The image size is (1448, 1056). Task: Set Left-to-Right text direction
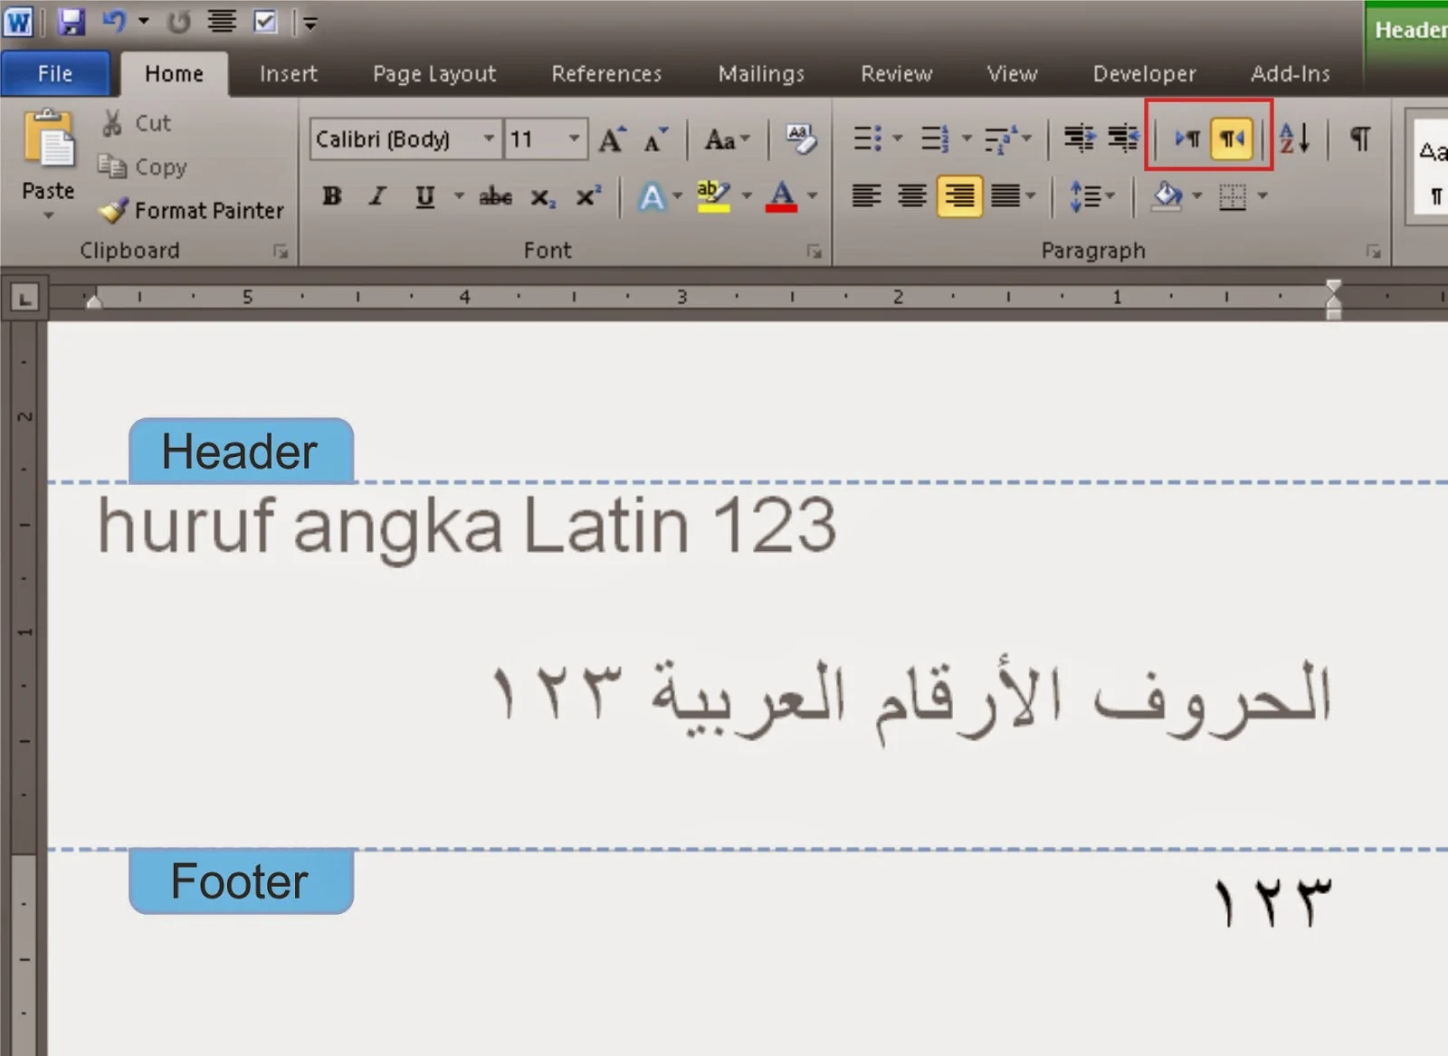tap(1187, 138)
